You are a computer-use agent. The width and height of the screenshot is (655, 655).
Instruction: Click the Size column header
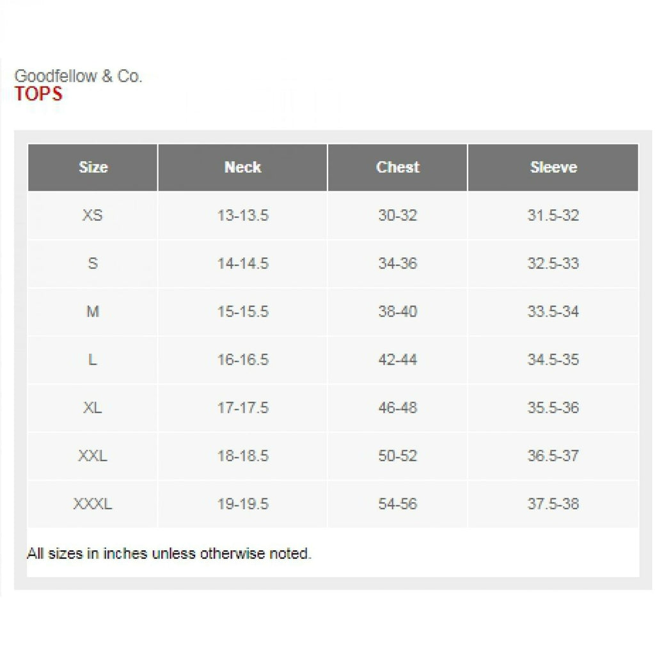(93, 168)
